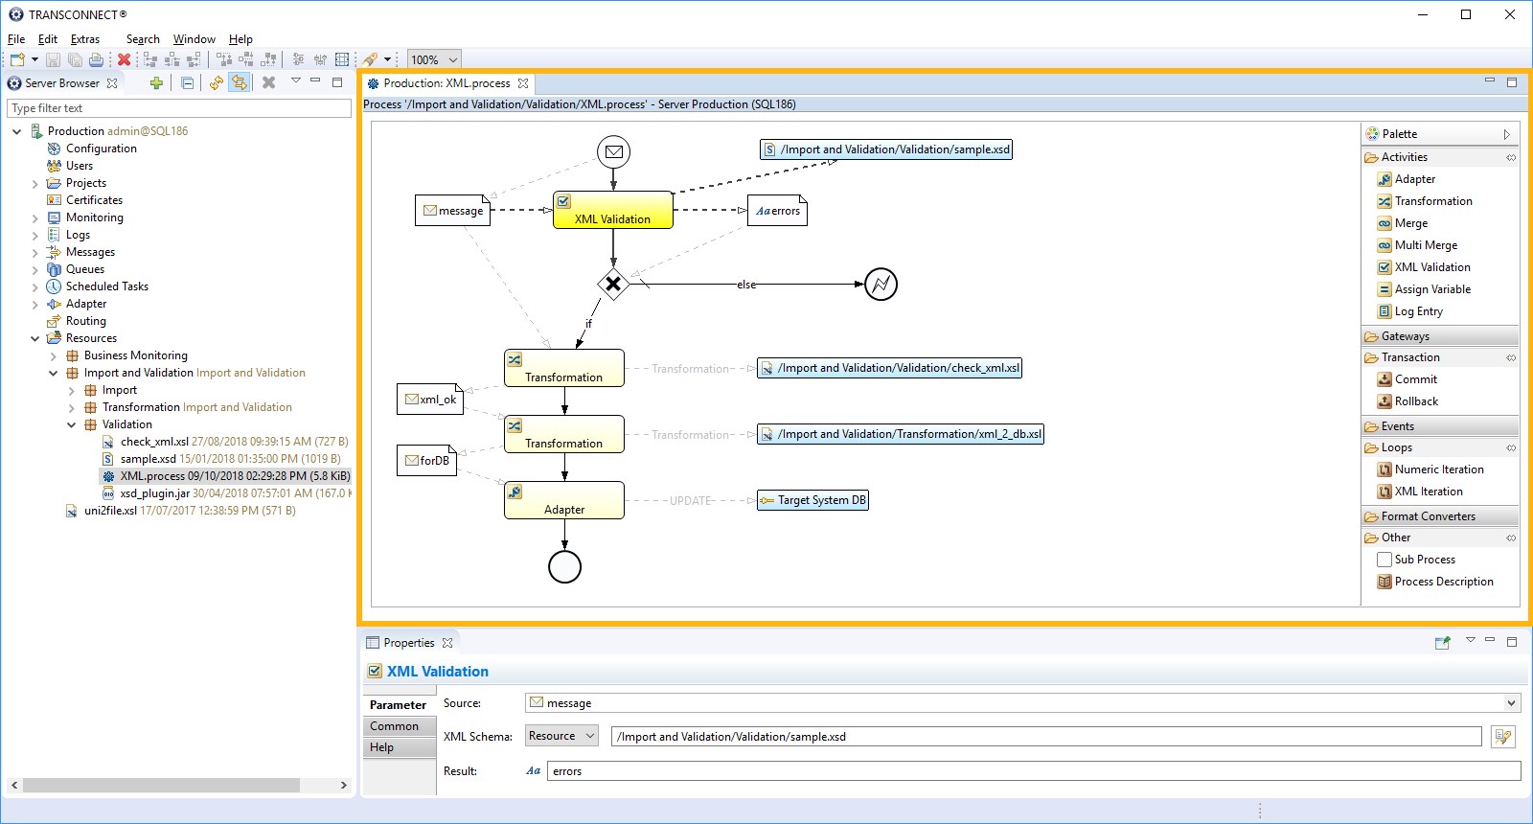The width and height of the screenshot is (1533, 824).
Task: Expand the Monitoring tree node
Action: 35,217
